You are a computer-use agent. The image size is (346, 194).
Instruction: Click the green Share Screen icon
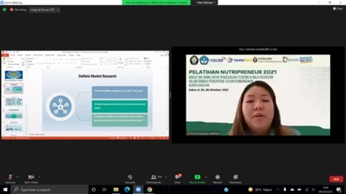click(x=197, y=177)
